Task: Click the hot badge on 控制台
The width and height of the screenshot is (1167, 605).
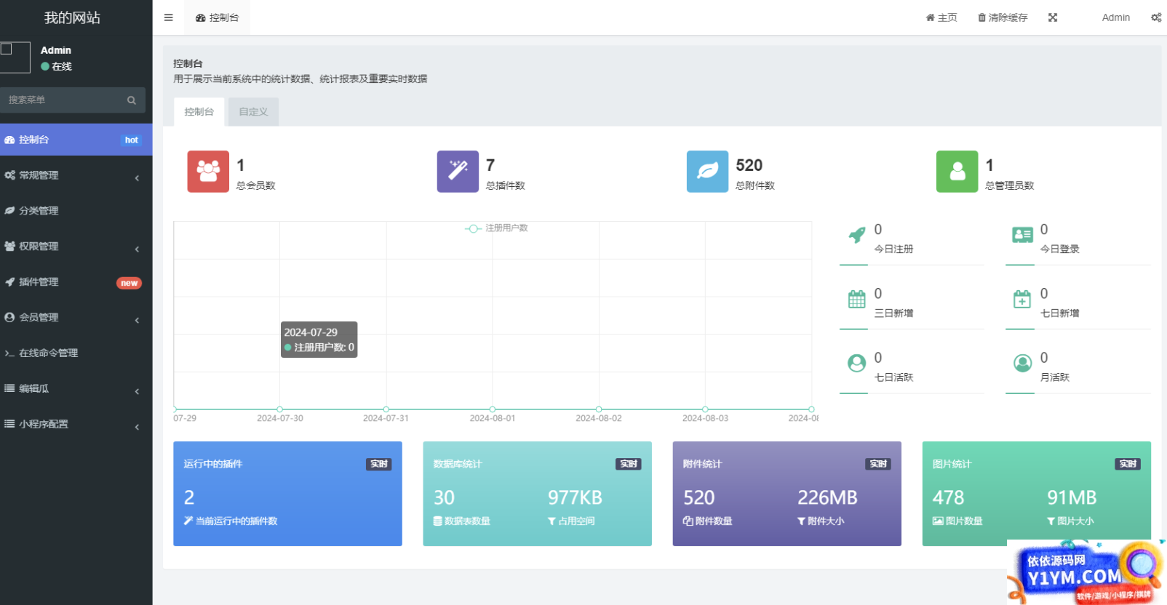Action: [131, 140]
